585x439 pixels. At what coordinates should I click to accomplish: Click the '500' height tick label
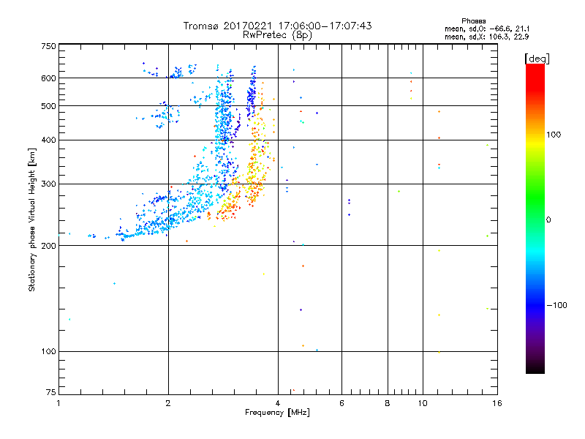click(x=48, y=106)
